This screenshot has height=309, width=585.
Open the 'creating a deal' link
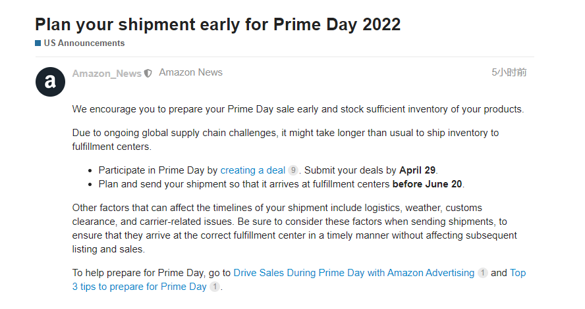[253, 170]
